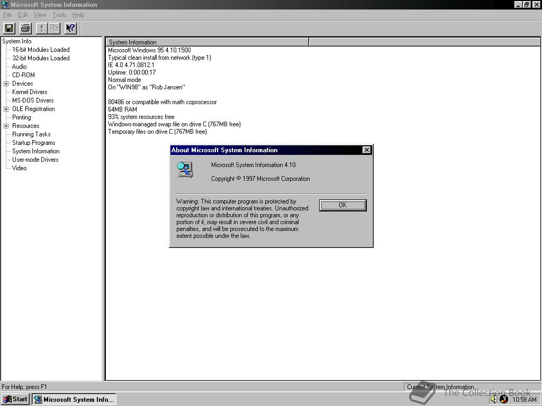The height and width of the screenshot is (406, 542).
Task: Click the Copyright 1997 Microsoft Corporation text
Action: [x=260, y=179]
